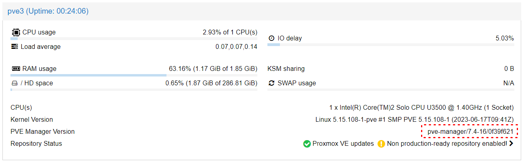Click the CPU usage progress bar

[x=134, y=39]
